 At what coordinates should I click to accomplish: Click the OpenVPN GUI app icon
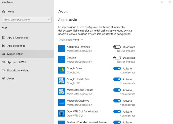point(62,113)
